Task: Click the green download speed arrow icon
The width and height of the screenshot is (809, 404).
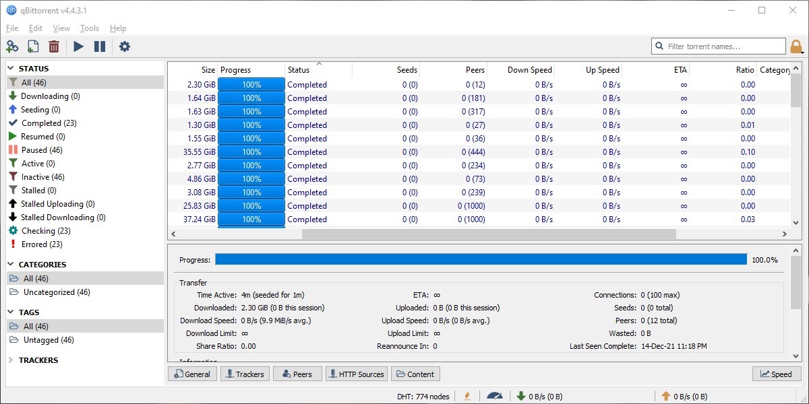Action: (521, 396)
